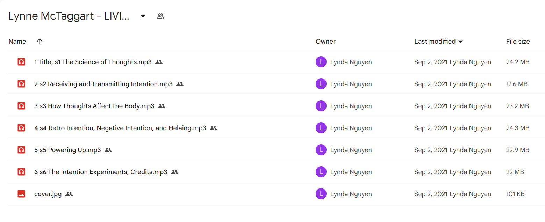This screenshot has width=545, height=222.
Task: Open 4 s4 Retro Intention, Negative Intention file
Action: pos(120,128)
